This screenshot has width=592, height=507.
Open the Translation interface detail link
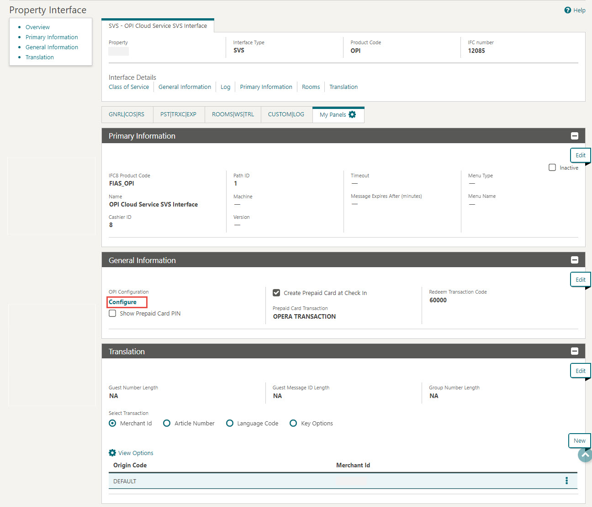pos(344,87)
